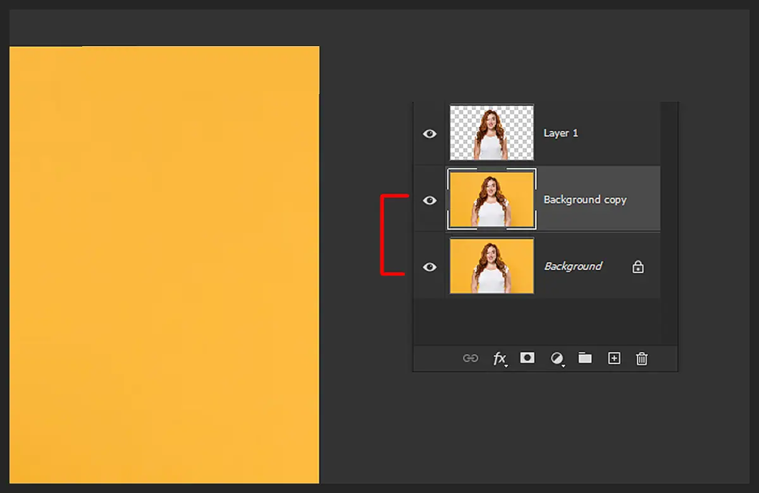Open the fx layer style menu
Screen dimensions: 759x493
click(x=499, y=358)
